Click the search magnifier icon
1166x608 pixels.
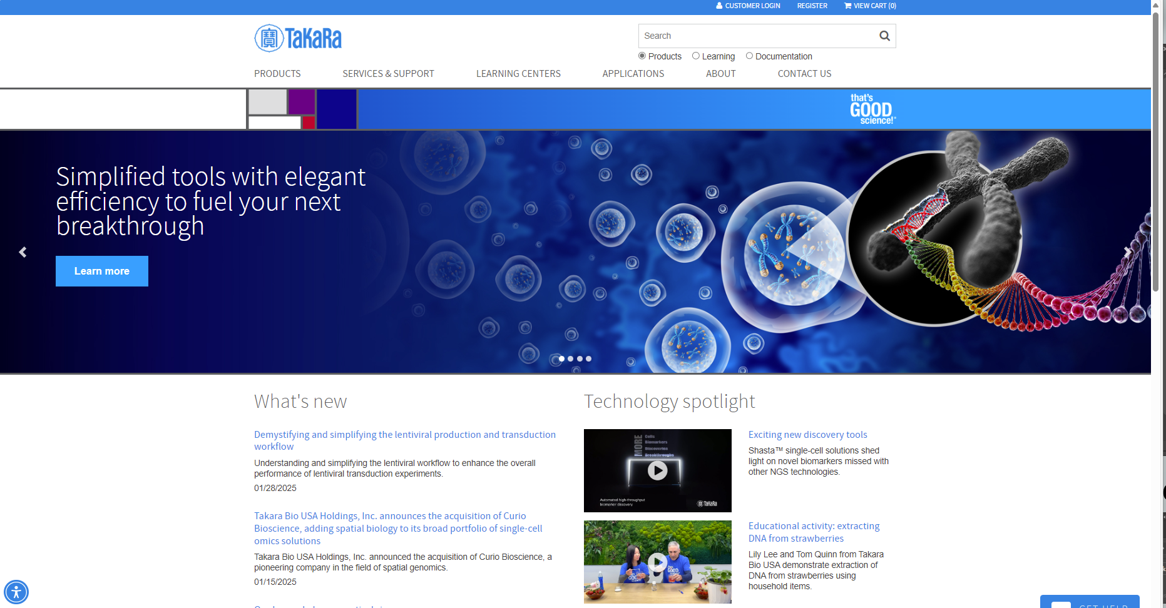tap(884, 36)
